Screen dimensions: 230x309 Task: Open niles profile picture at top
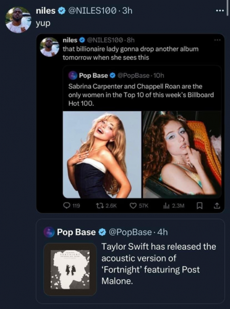(x=18, y=20)
